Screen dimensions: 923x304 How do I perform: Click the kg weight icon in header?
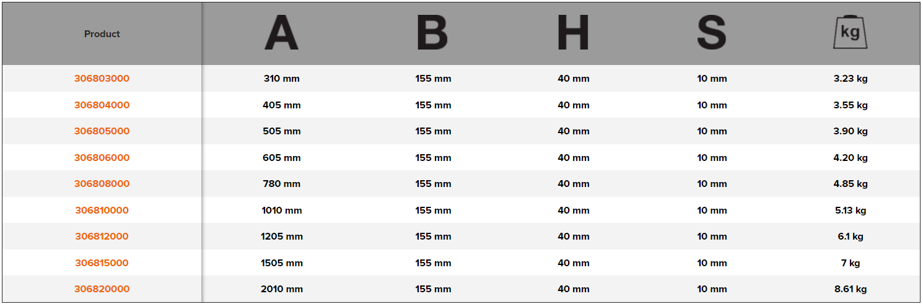tap(850, 33)
